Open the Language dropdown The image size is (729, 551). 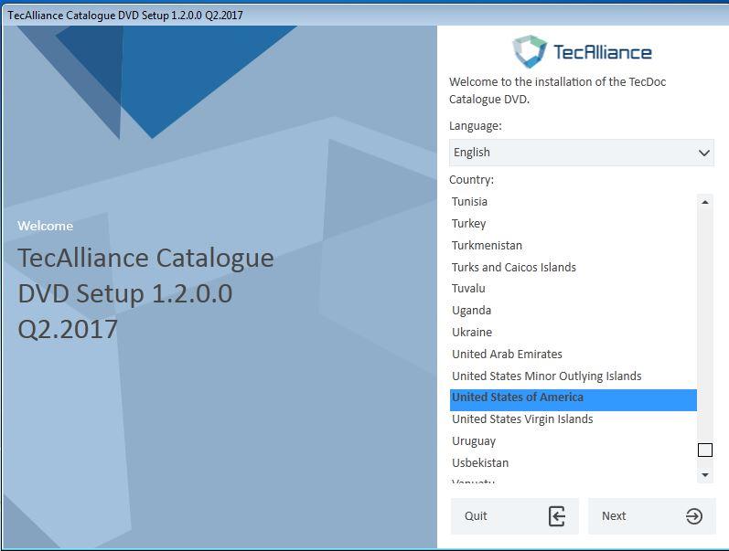(581, 153)
